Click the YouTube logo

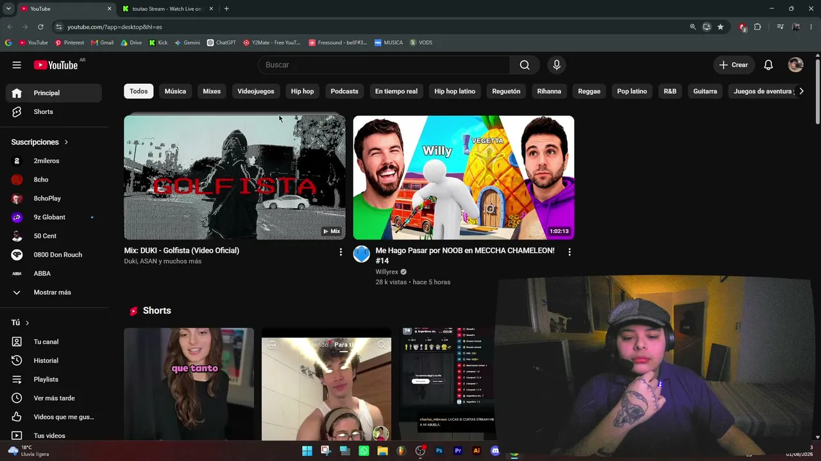(x=56, y=65)
